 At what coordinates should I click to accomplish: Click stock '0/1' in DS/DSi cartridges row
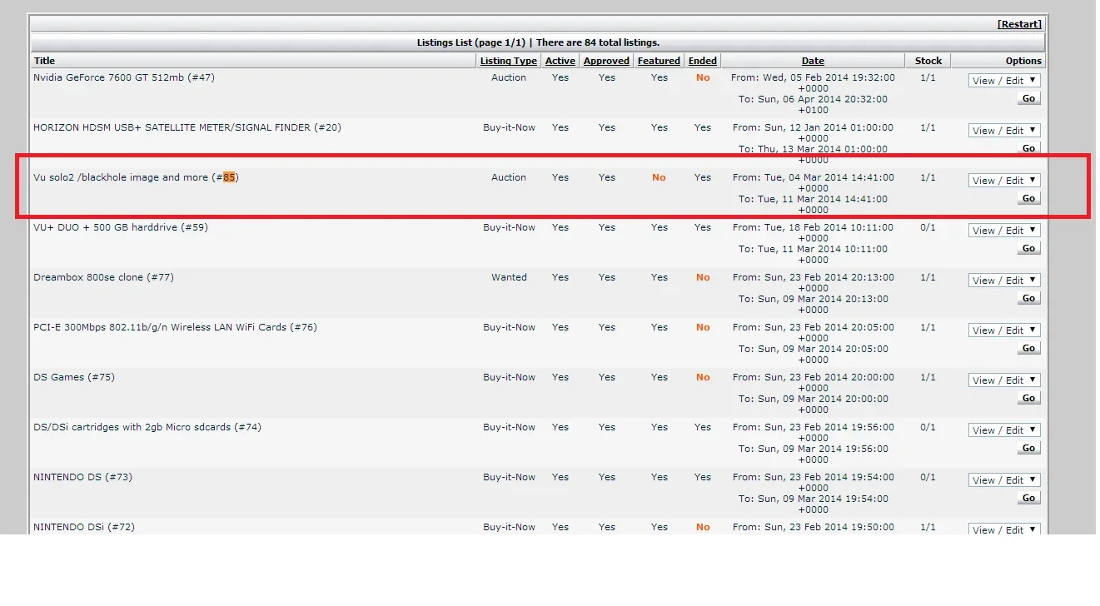(x=928, y=427)
